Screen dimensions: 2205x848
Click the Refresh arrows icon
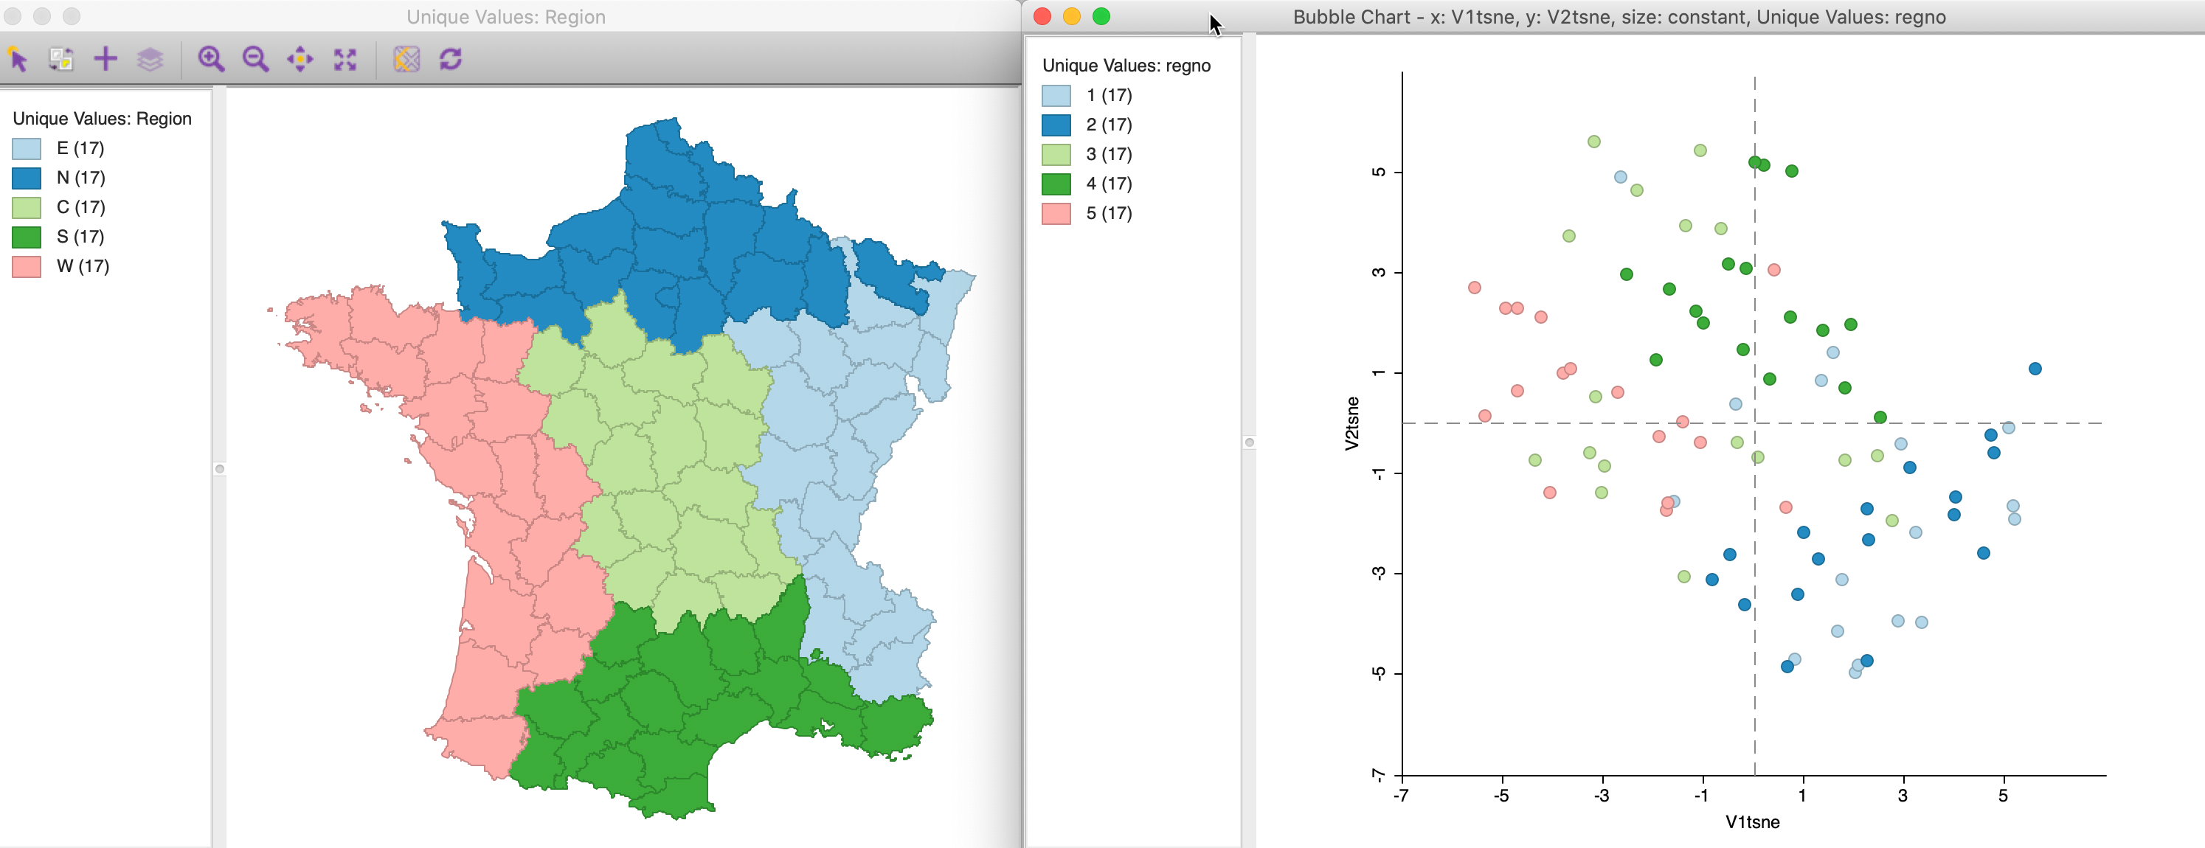[x=451, y=59]
